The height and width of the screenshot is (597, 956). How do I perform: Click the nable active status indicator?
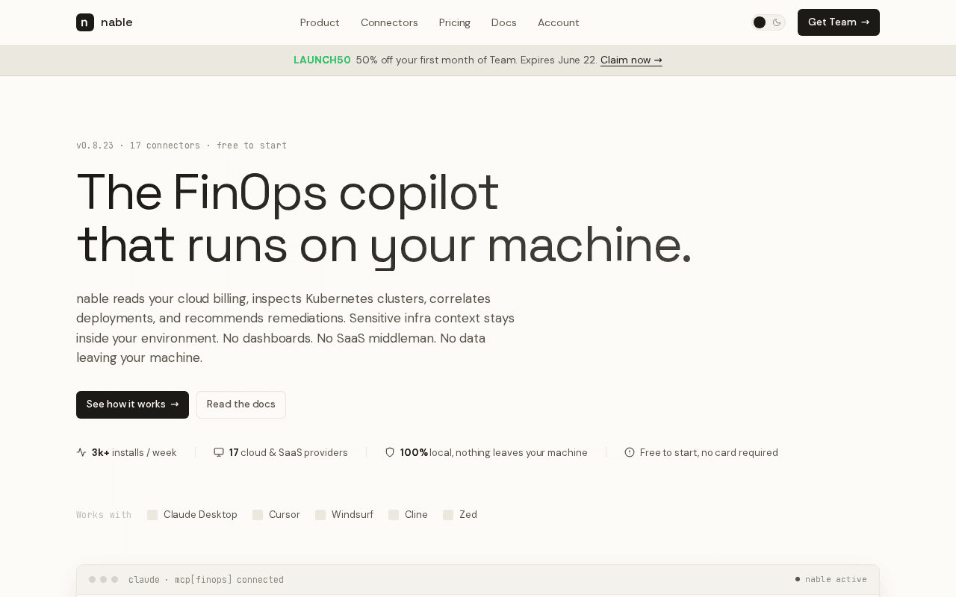(831, 580)
